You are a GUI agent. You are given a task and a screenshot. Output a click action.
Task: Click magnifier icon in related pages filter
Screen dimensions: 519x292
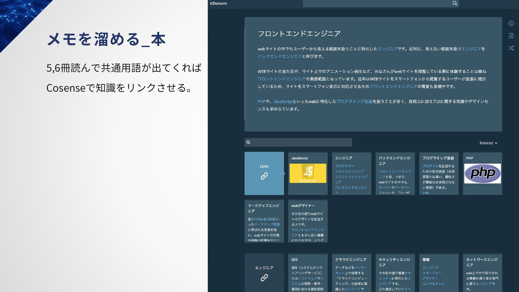coord(248,142)
